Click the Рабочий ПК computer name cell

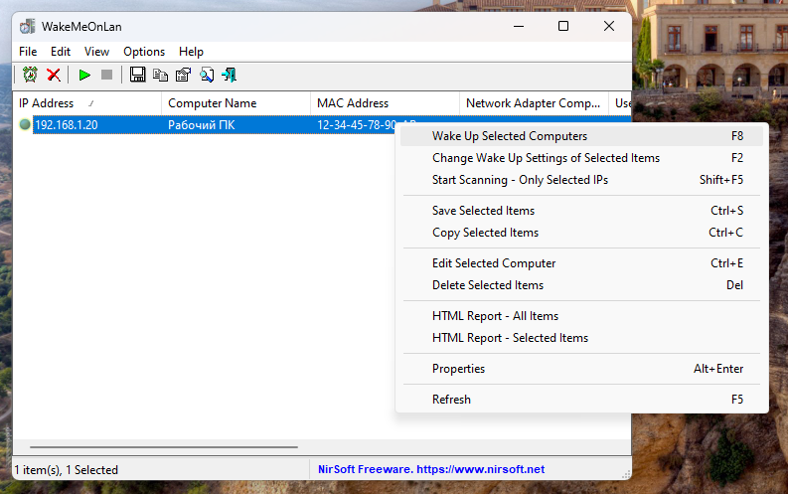point(202,125)
